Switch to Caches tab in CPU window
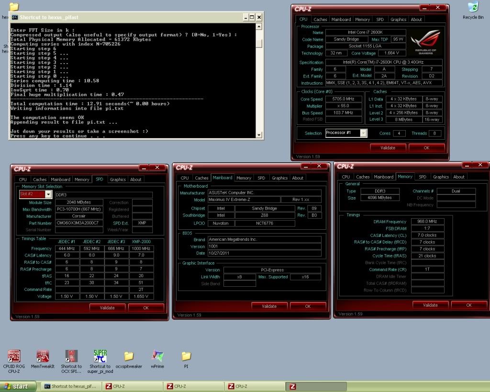The height and width of the screenshot is (392, 490). [x=320, y=20]
